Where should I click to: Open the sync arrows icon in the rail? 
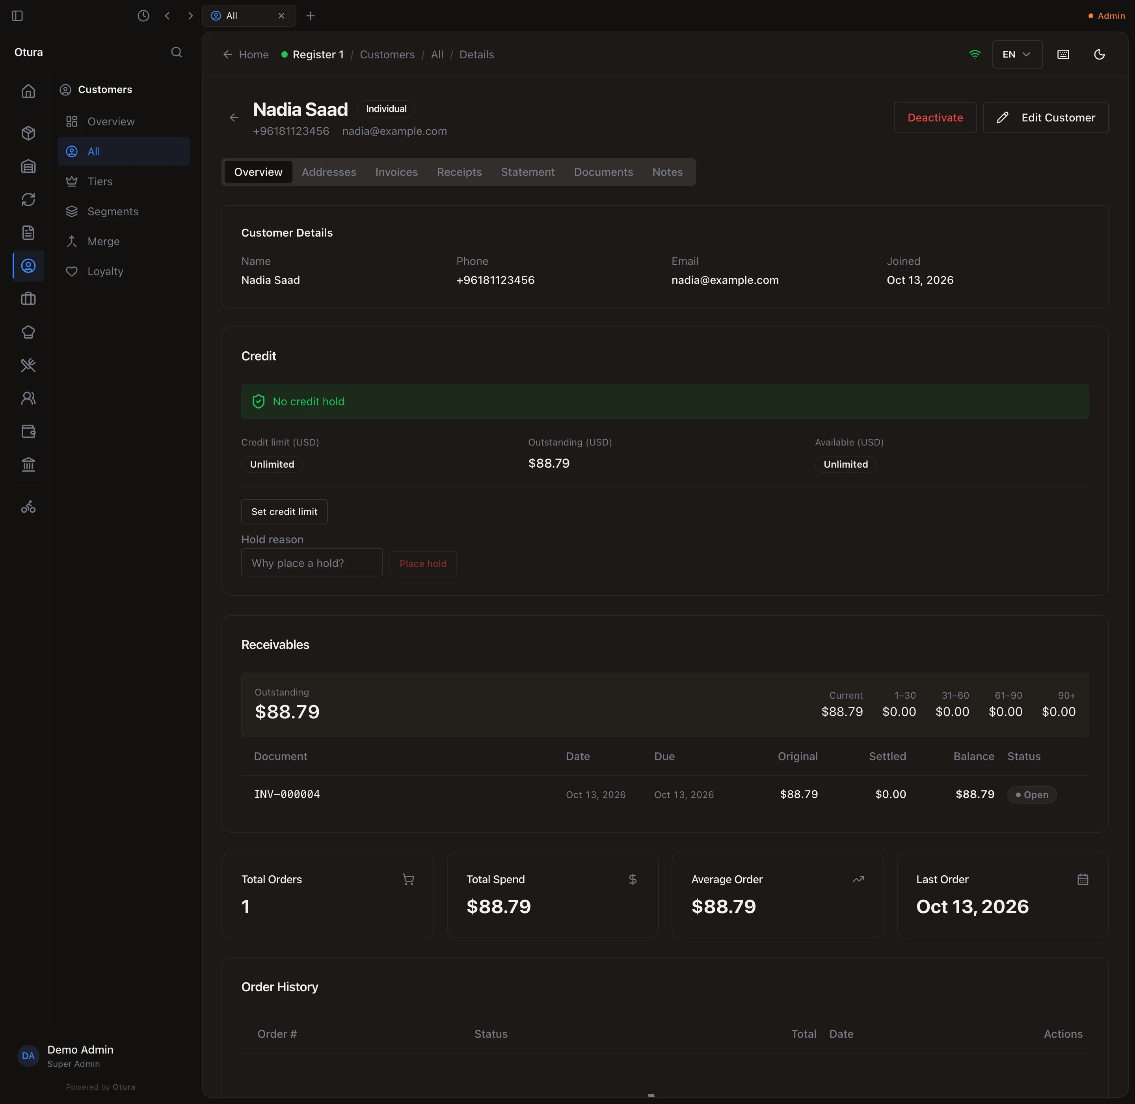28,200
